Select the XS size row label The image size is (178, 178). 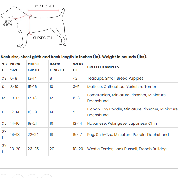pyautogui.click(x=4, y=78)
